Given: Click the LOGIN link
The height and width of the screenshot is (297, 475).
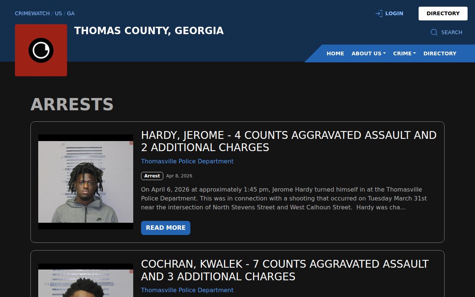Looking at the screenshot, I should [x=394, y=13].
